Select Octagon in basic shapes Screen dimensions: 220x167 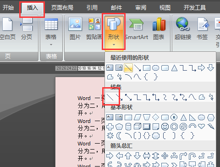tap(174, 117)
